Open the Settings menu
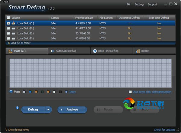181x133 pixels. click(x=139, y=5)
